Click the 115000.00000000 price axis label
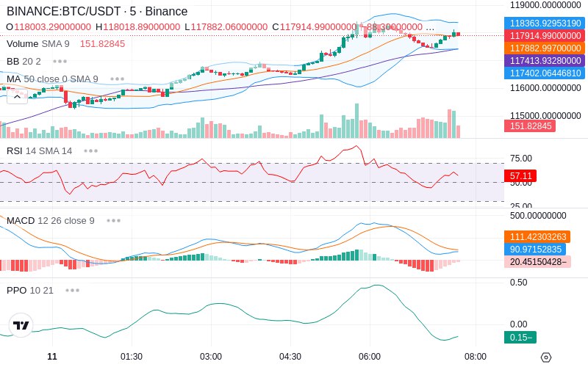Screen dimensions: 588x367 tap(545, 115)
